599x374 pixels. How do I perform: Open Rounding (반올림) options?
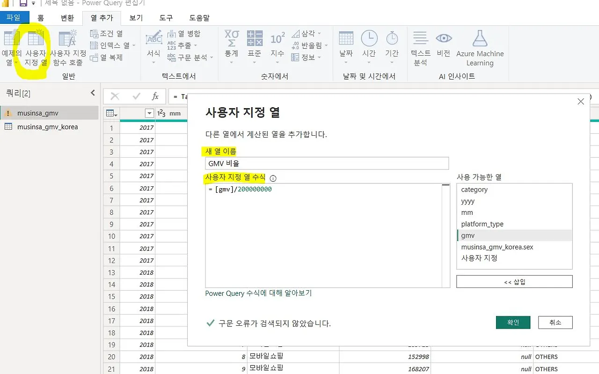(x=309, y=45)
